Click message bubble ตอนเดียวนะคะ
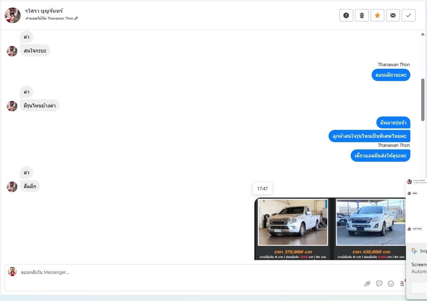The height and width of the screenshot is (301, 427). click(x=391, y=75)
